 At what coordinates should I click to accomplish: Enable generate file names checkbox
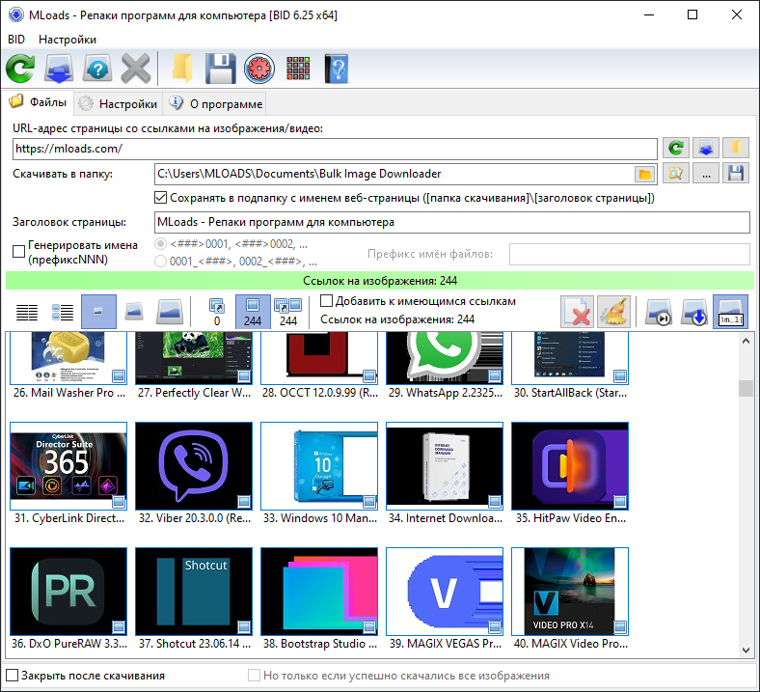coord(18,251)
